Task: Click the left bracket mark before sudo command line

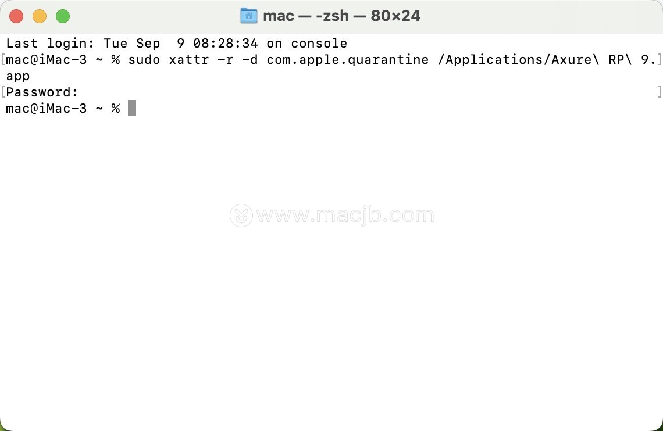Action: coord(3,59)
